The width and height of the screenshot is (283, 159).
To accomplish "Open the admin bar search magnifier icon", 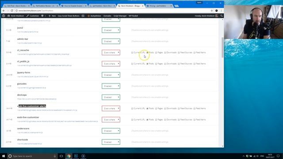I will pyautogui.click(x=222, y=16).
